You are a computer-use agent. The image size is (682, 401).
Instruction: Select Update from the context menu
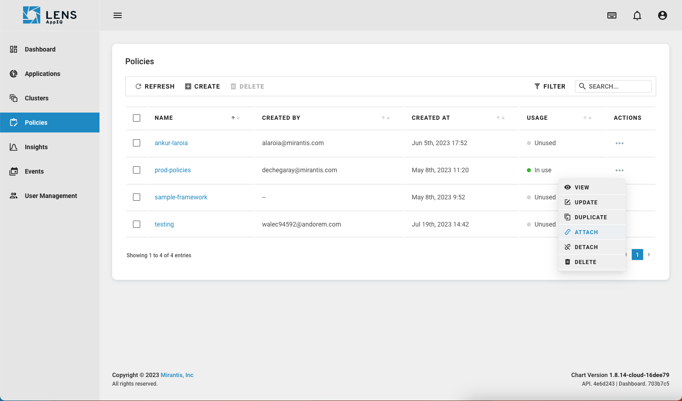point(592,202)
